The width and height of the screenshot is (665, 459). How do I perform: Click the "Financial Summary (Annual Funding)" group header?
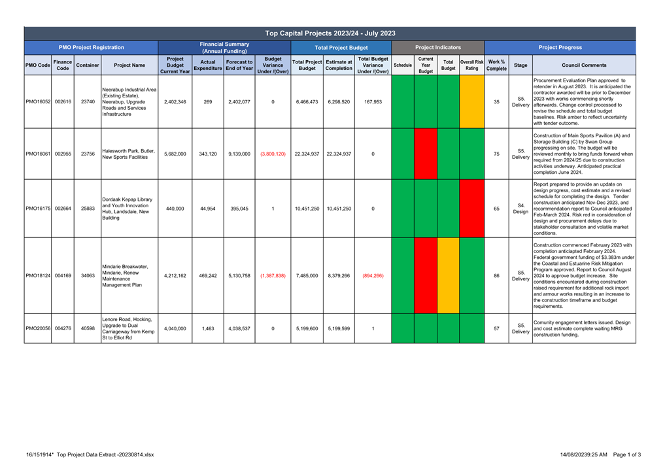(x=224, y=48)
